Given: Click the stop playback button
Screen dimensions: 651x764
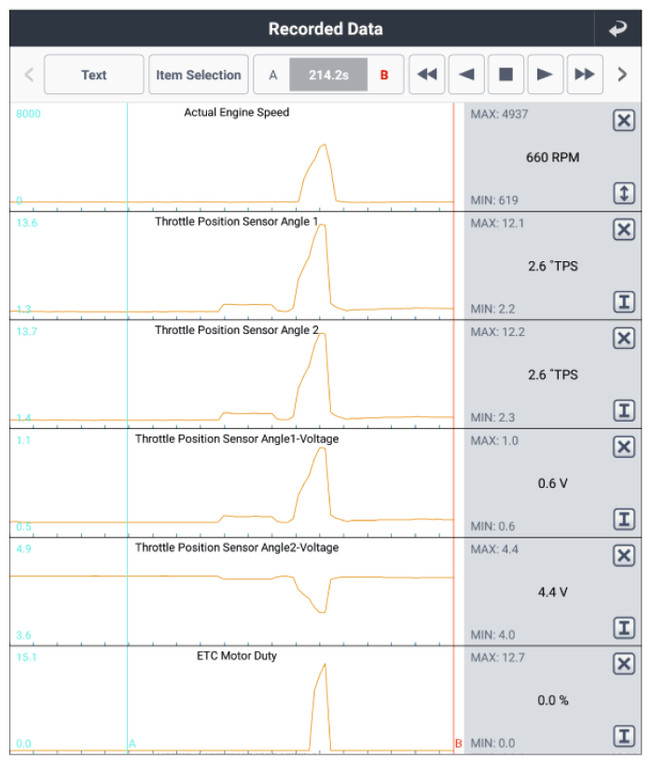Looking at the screenshot, I should 506,75.
